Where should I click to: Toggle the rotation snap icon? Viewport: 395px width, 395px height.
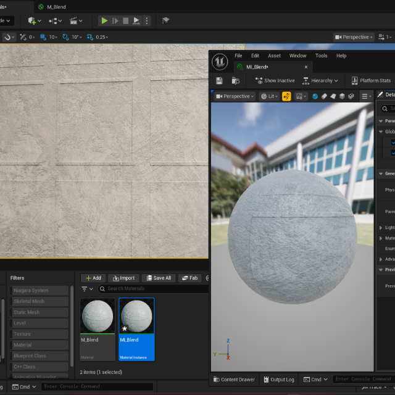[x=65, y=37]
